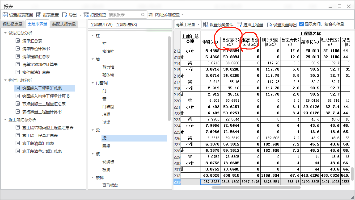Click total cell 287.3928 in row 233
Image resolution: width=355 pixels, height=200 pixels.
[x=210, y=182]
